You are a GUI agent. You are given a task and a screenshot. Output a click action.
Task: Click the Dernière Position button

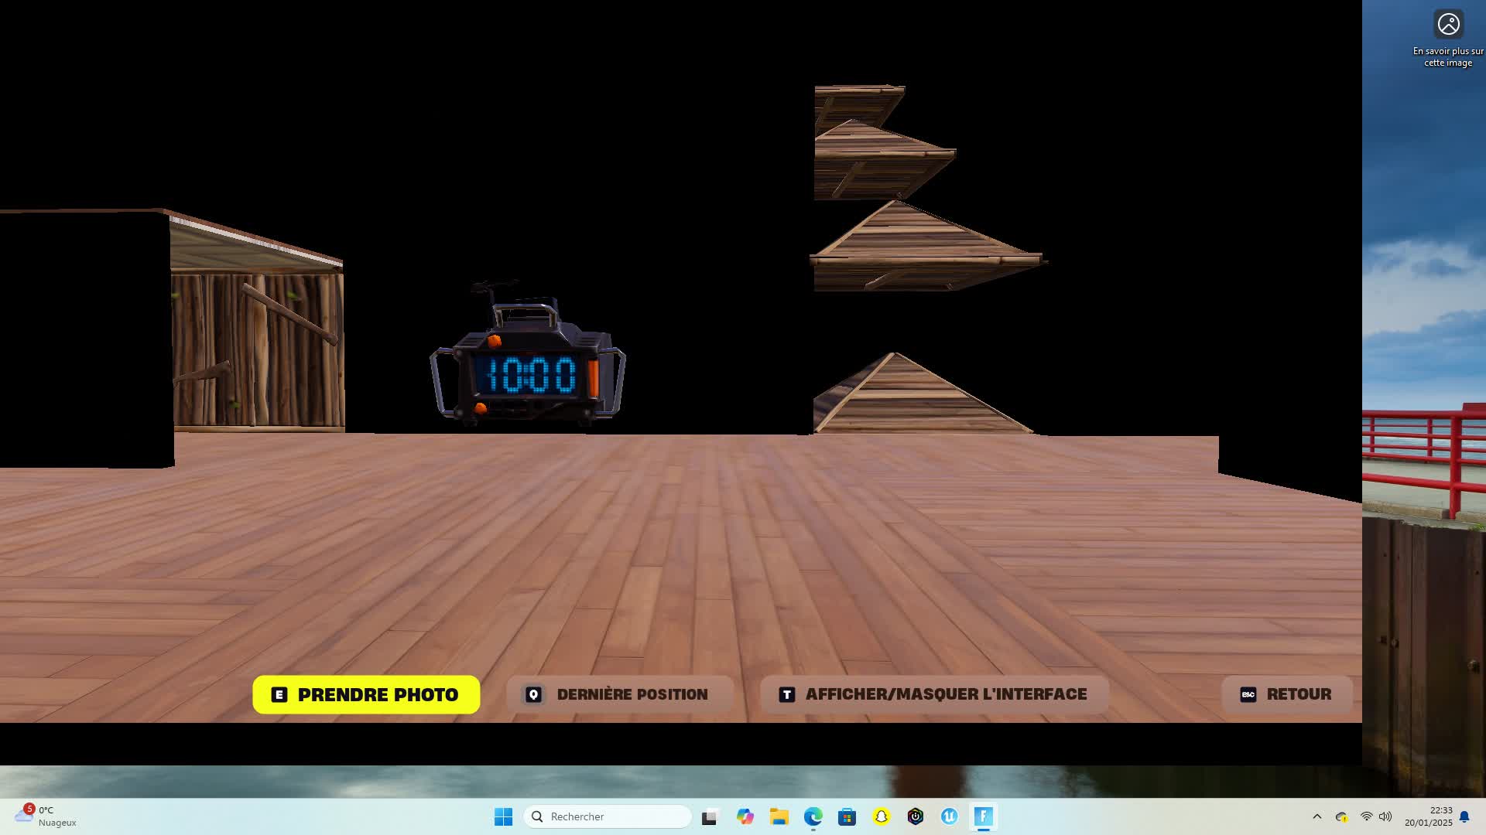pyautogui.click(x=619, y=694)
